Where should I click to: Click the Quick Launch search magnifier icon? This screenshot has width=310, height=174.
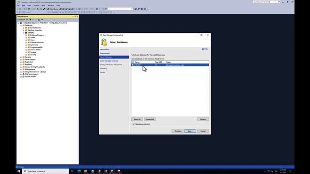(x=279, y=2)
